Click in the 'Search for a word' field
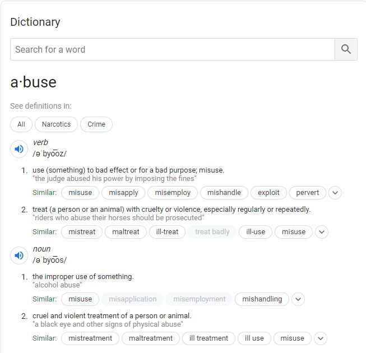Screen dimensions: 366x353 (172, 49)
